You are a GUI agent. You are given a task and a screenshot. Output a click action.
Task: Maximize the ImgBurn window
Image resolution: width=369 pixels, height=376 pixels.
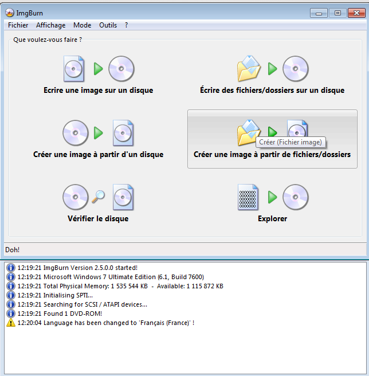point(337,13)
